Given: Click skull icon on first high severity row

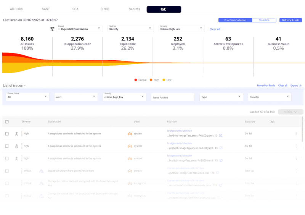Looking at the screenshot, I should [x=16, y=134].
